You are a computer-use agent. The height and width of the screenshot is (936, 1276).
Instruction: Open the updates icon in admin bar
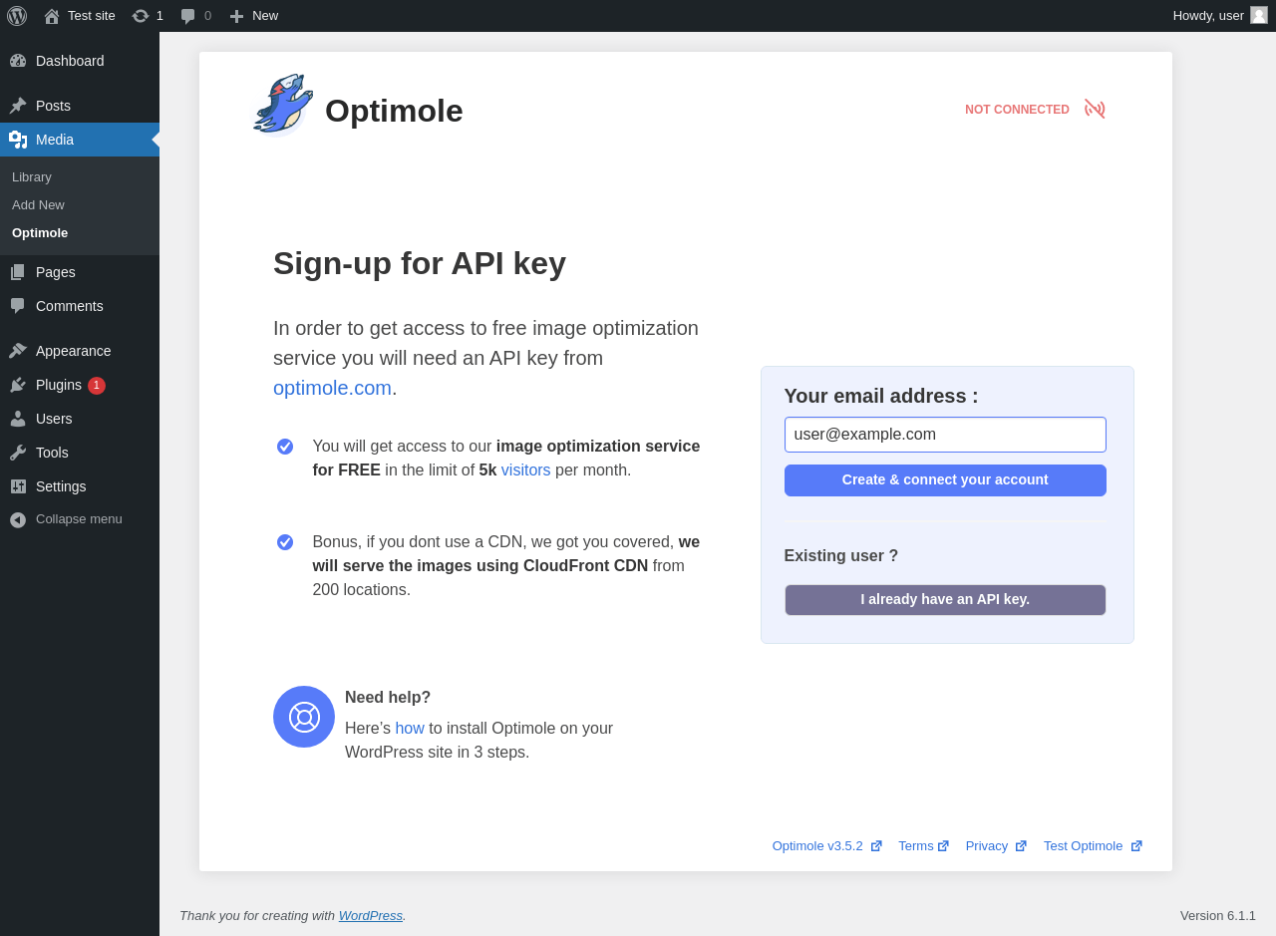coord(141,16)
